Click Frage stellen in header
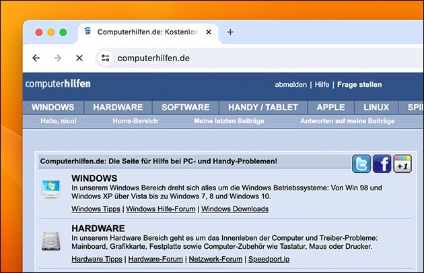This screenshot has width=424, height=273. tap(359, 85)
